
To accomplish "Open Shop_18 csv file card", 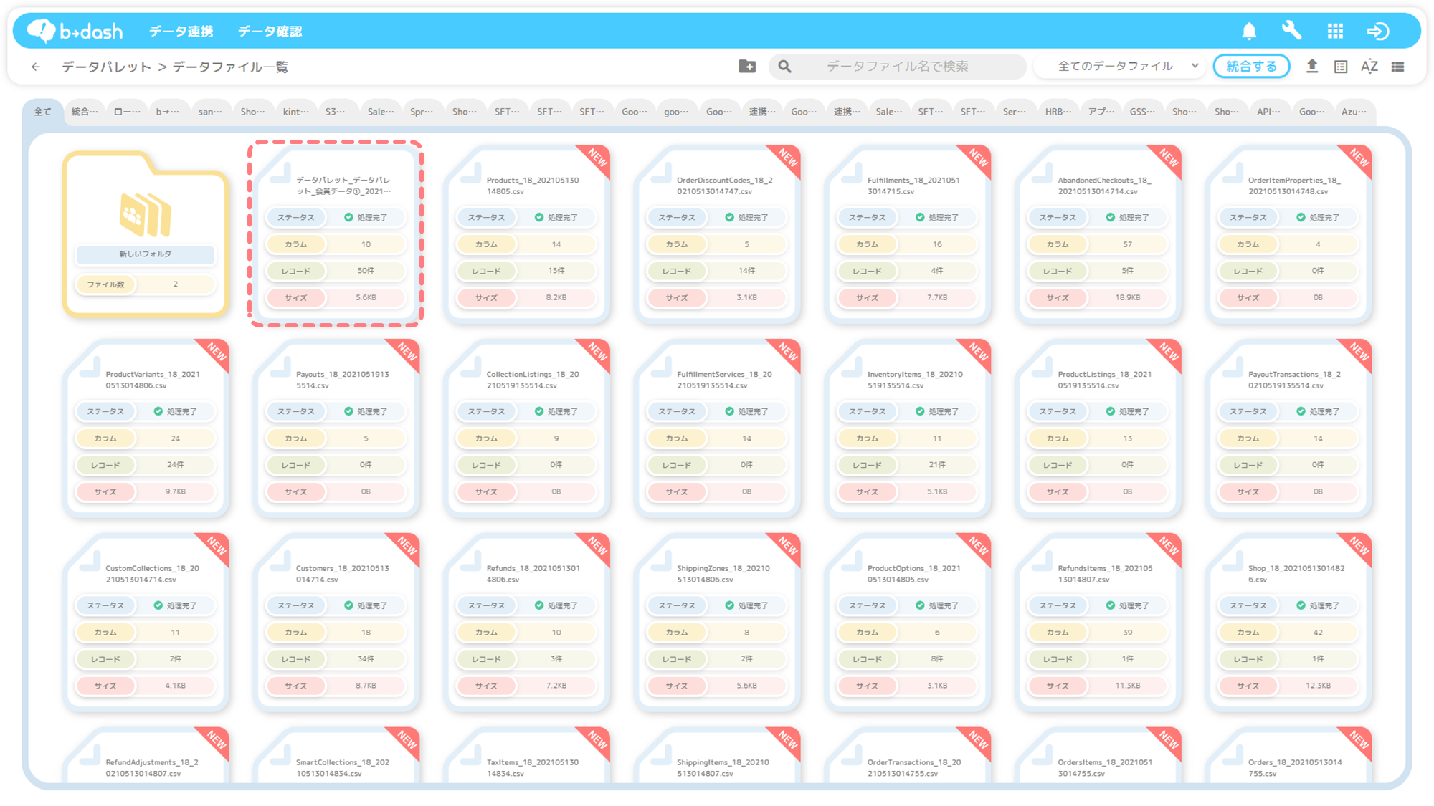I will point(1288,622).
